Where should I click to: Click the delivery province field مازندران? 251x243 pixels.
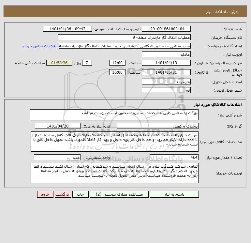166,82
